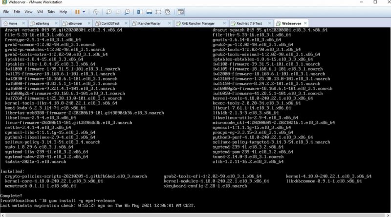The height and width of the screenshot is (217, 391).
Task: Maximize the VMware Workstation window
Action: [x=375, y=2]
